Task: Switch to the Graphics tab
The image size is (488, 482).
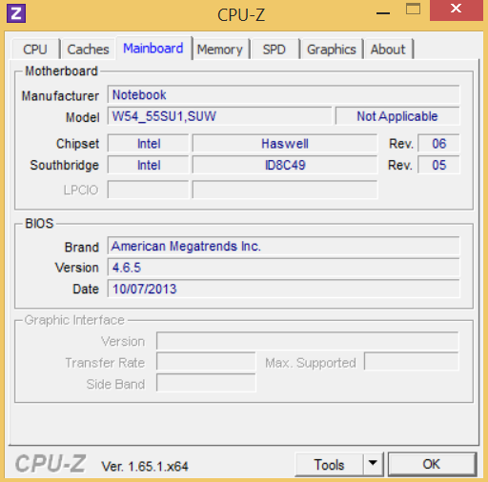Action: click(332, 50)
